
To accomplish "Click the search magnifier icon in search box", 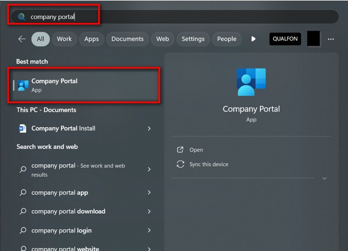I will 22,17.
